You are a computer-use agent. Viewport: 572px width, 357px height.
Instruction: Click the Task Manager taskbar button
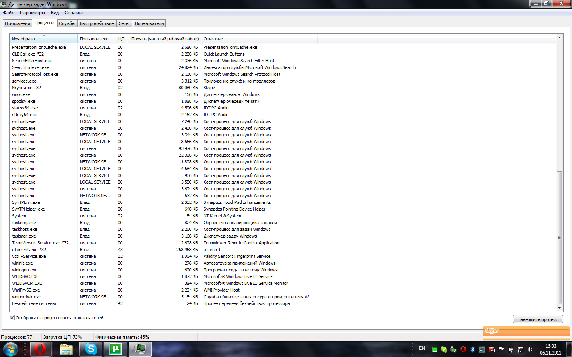[140, 349]
